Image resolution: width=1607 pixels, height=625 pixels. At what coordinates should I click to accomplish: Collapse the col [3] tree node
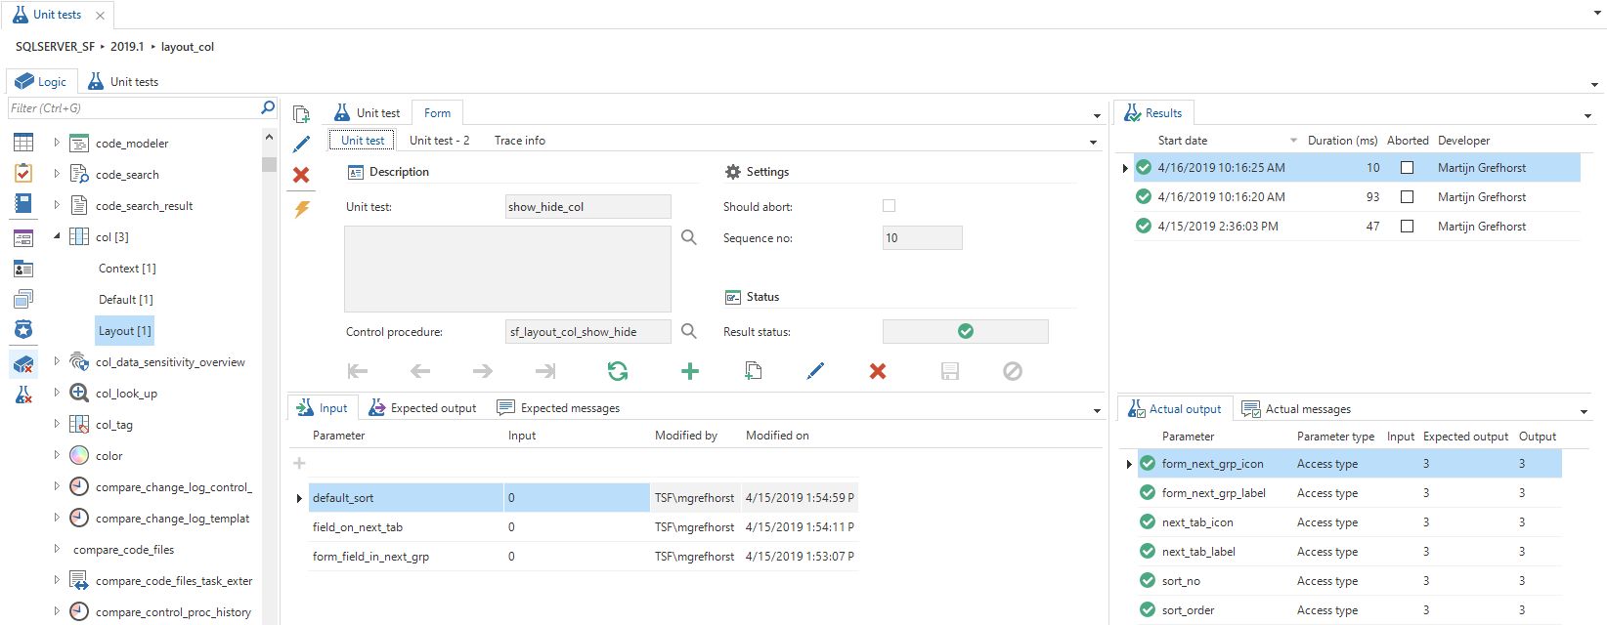click(57, 236)
